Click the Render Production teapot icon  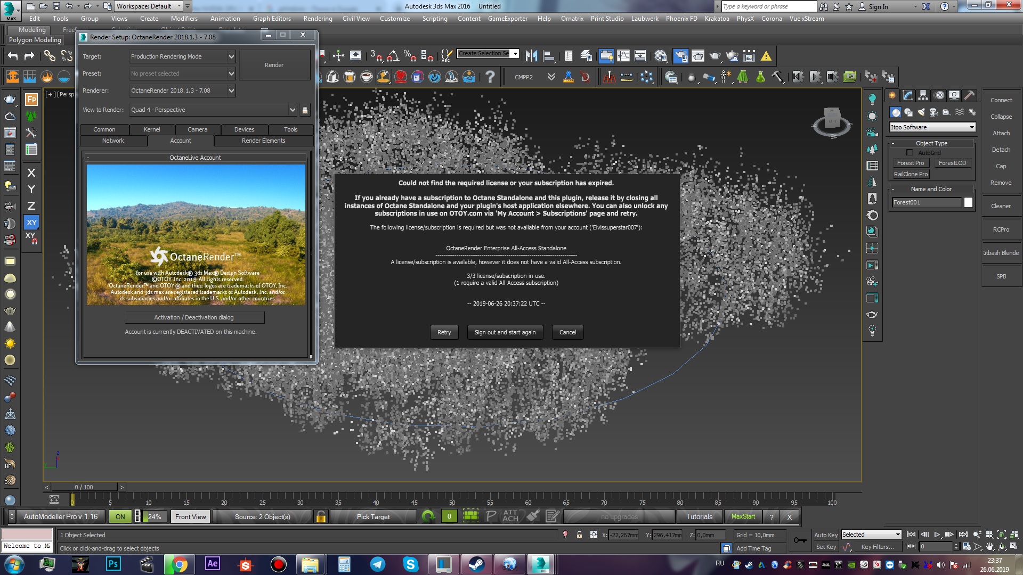coord(715,56)
